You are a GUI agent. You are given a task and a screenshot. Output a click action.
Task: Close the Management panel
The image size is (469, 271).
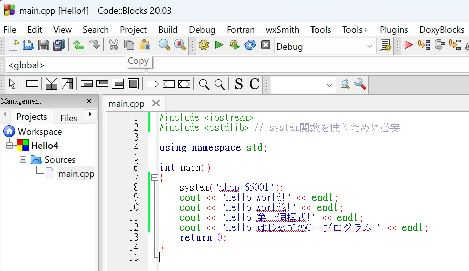tap(89, 101)
